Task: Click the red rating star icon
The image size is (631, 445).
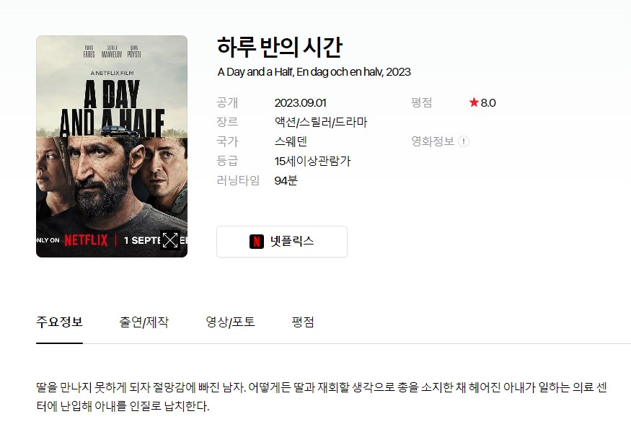Action: [x=474, y=102]
